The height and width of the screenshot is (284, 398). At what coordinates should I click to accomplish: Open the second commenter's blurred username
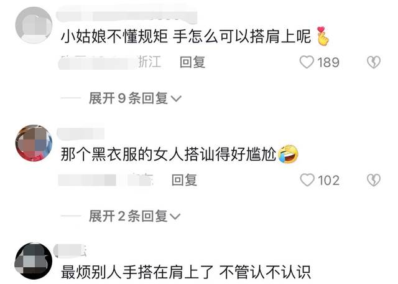(81, 134)
